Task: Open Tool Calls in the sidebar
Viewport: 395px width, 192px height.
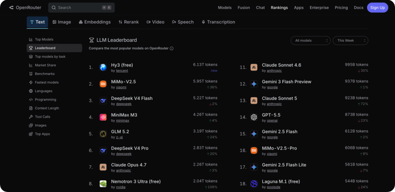Action: click(x=39, y=117)
